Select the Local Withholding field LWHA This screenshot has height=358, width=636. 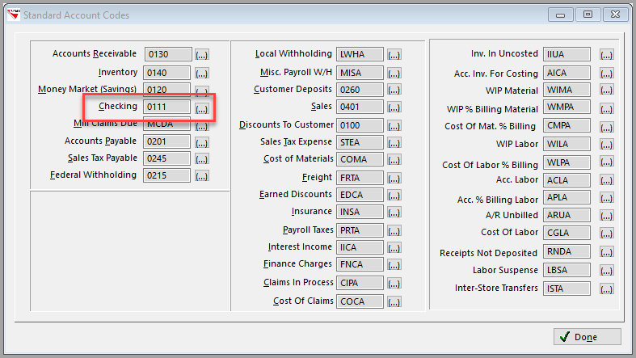tap(360, 54)
